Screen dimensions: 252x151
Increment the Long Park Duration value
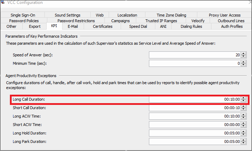point(243,140)
